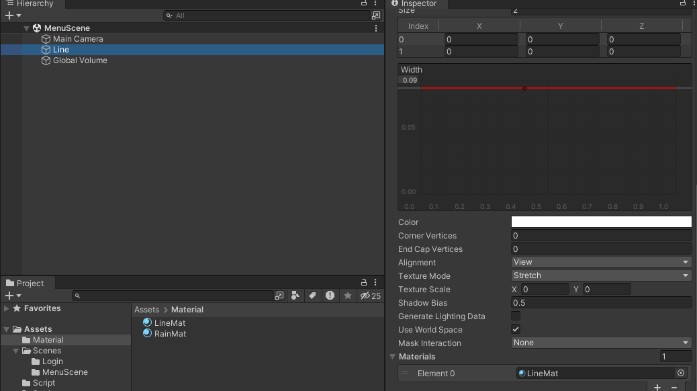697x391 pixels.
Task: Open the Line Renderer Color gradient
Action: pos(601,222)
